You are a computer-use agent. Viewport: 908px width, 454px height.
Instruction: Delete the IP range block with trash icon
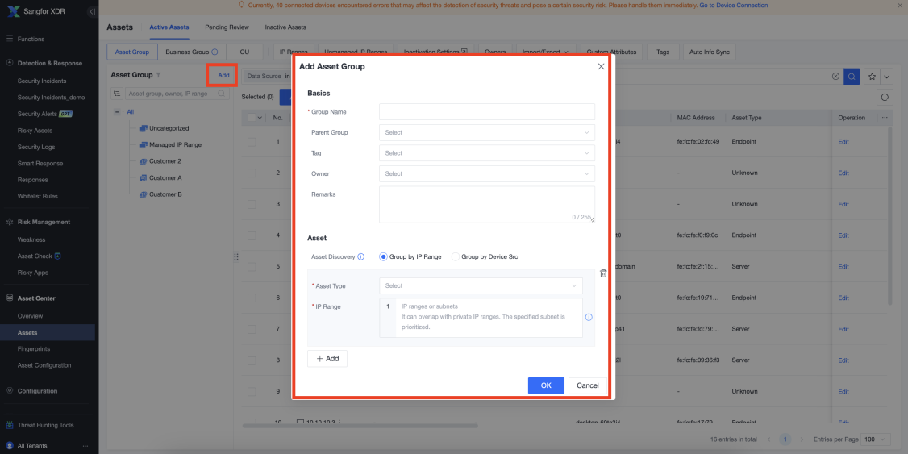(x=603, y=273)
